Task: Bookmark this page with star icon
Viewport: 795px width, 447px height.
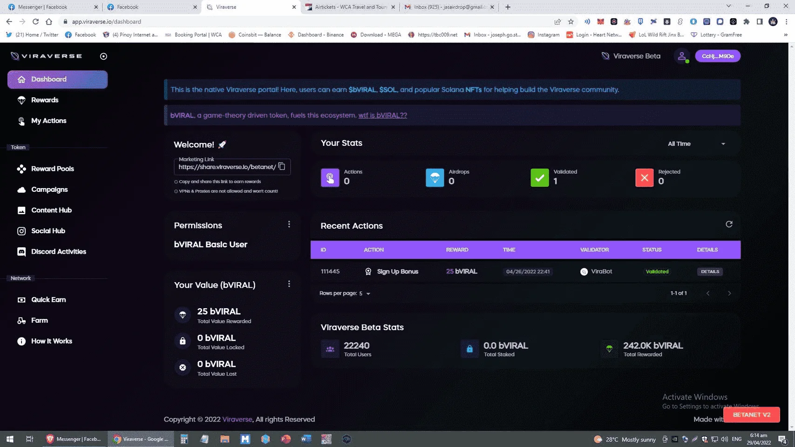Action: pyautogui.click(x=571, y=22)
